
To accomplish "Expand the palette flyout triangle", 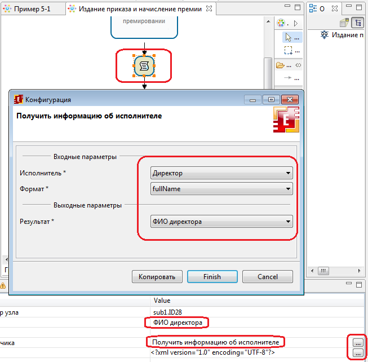I will [296, 23].
